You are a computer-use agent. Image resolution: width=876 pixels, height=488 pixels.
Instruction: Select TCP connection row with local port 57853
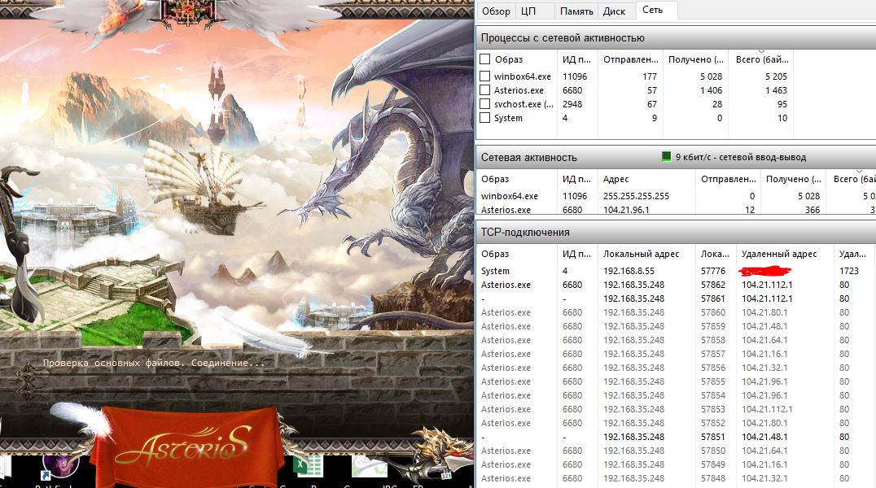point(676,409)
